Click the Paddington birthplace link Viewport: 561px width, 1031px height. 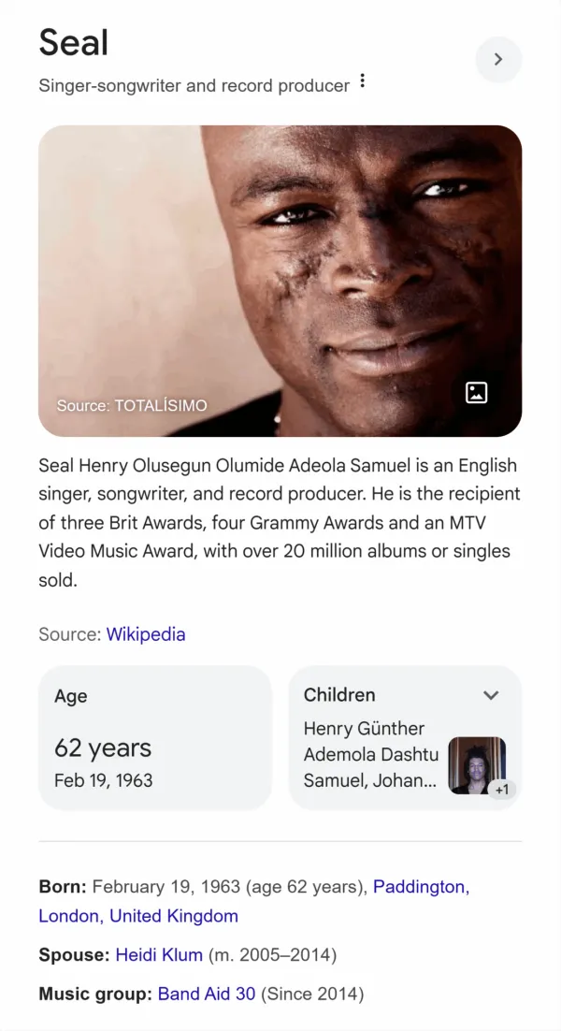point(421,887)
